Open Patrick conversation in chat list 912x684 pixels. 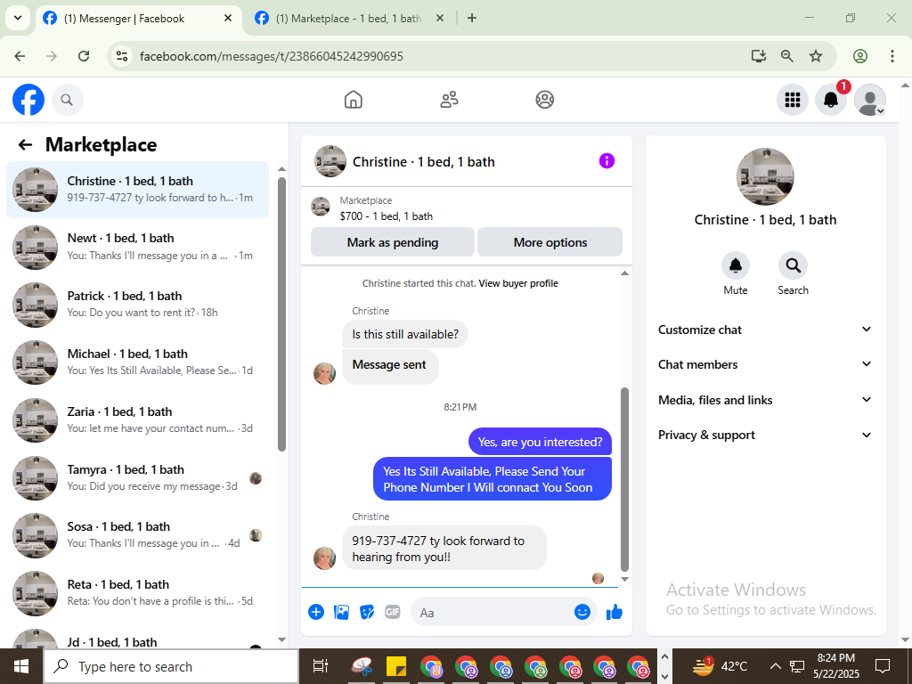[x=138, y=305]
